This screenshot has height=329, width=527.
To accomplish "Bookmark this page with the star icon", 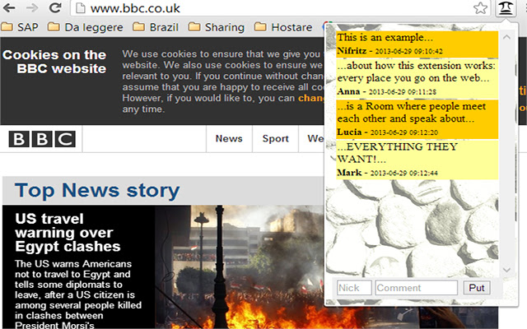I will 480,8.
